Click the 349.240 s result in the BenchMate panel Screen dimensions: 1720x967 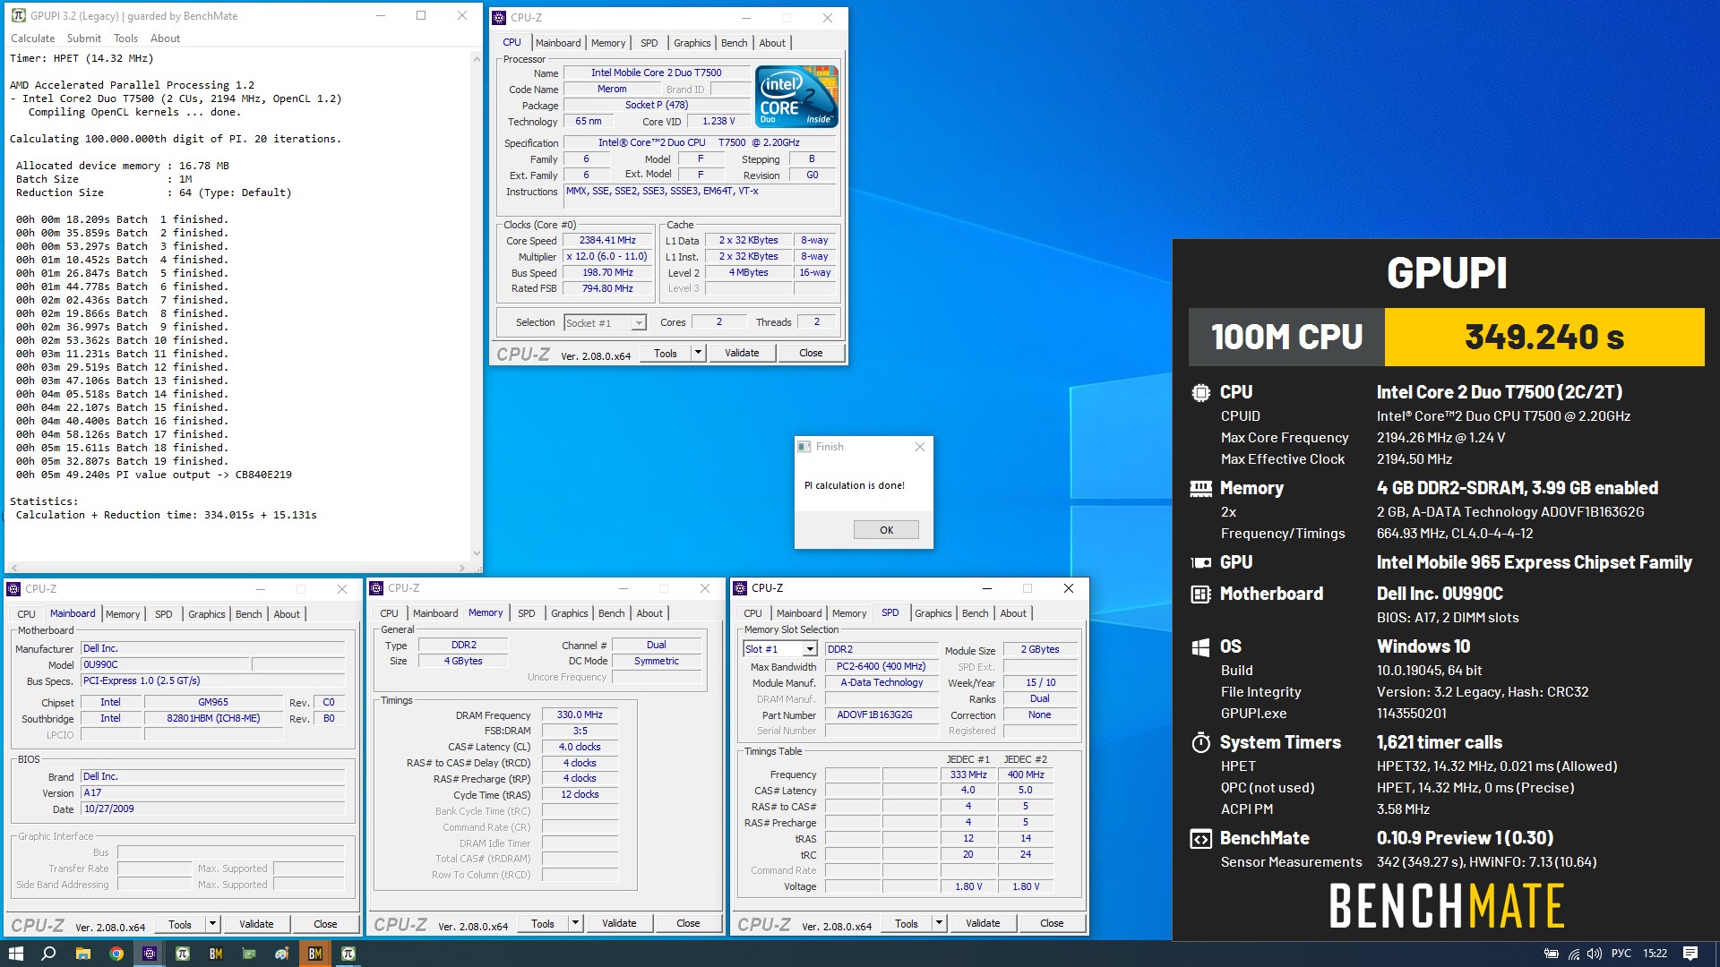click(x=1544, y=338)
